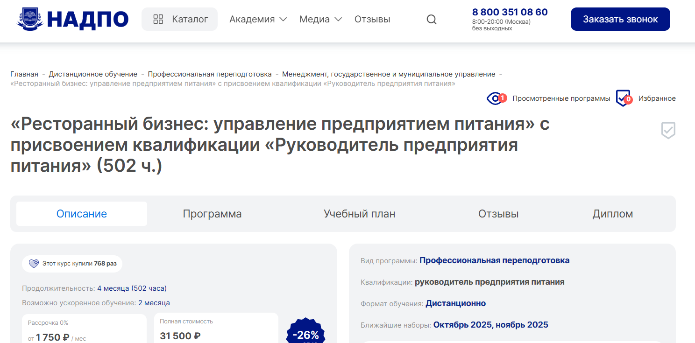Viewport: 695px width, 343px height.
Task: Open Профессиональная переподготовка breadcrumb link
Action: pyautogui.click(x=210, y=74)
